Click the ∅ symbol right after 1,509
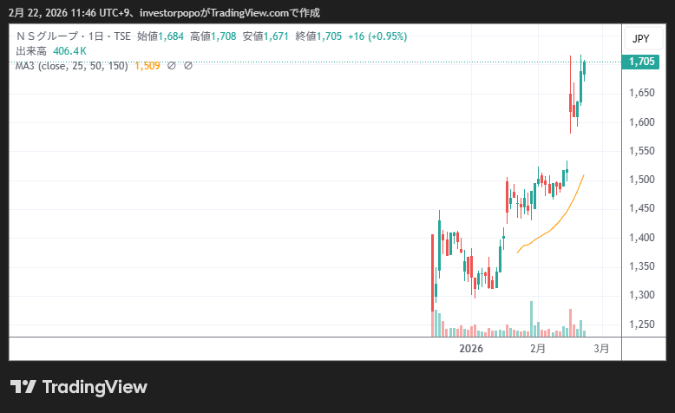The image size is (675, 413). (x=171, y=65)
